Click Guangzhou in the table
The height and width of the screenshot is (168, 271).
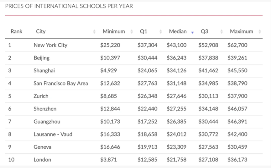[x=47, y=122]
